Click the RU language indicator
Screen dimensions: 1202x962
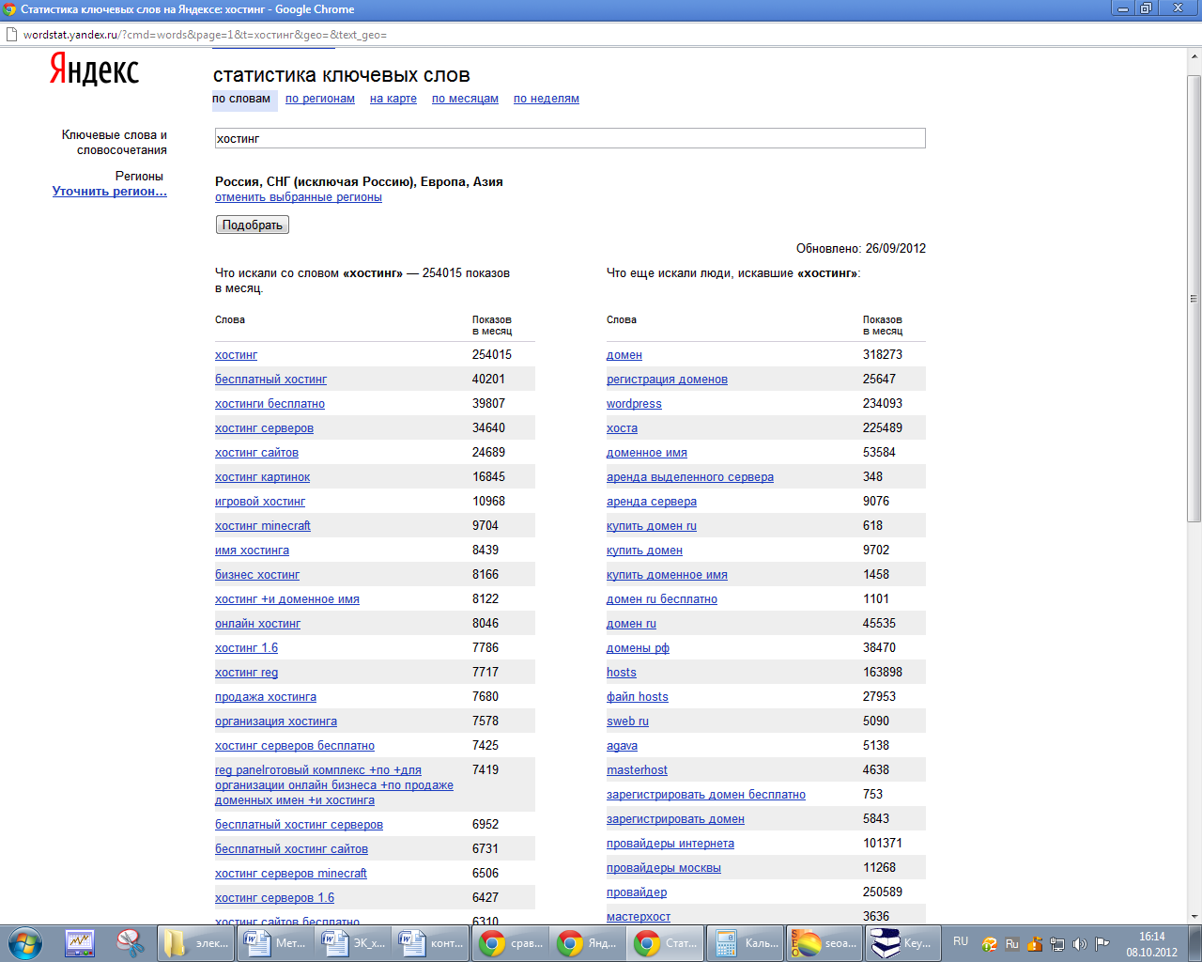pos(961,941)
